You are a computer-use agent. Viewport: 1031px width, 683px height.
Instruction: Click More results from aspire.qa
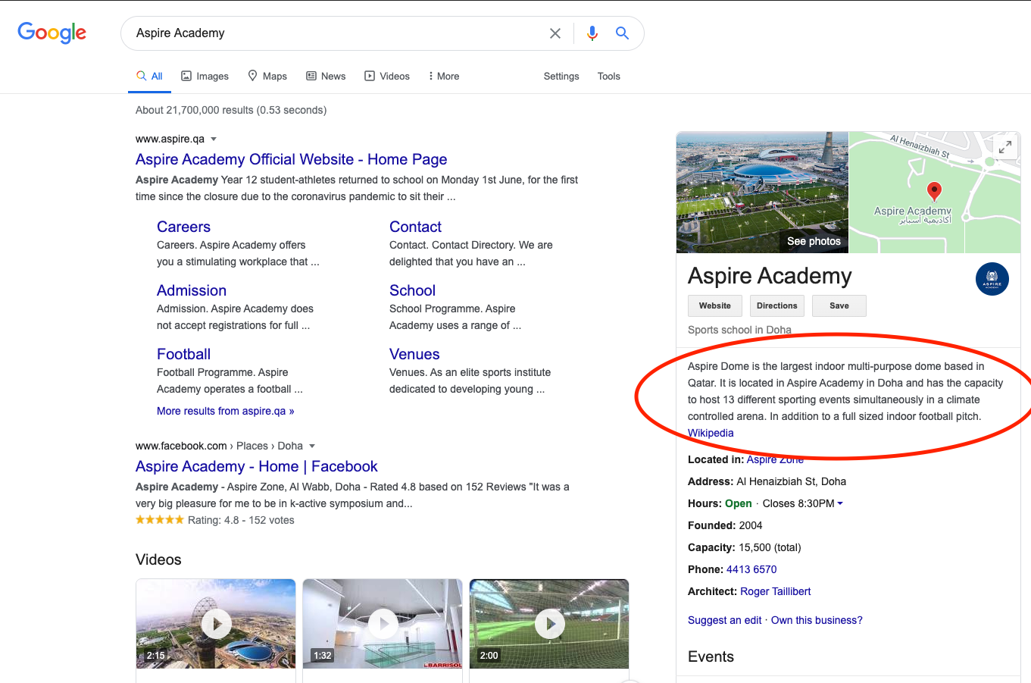tap(226, 411)
